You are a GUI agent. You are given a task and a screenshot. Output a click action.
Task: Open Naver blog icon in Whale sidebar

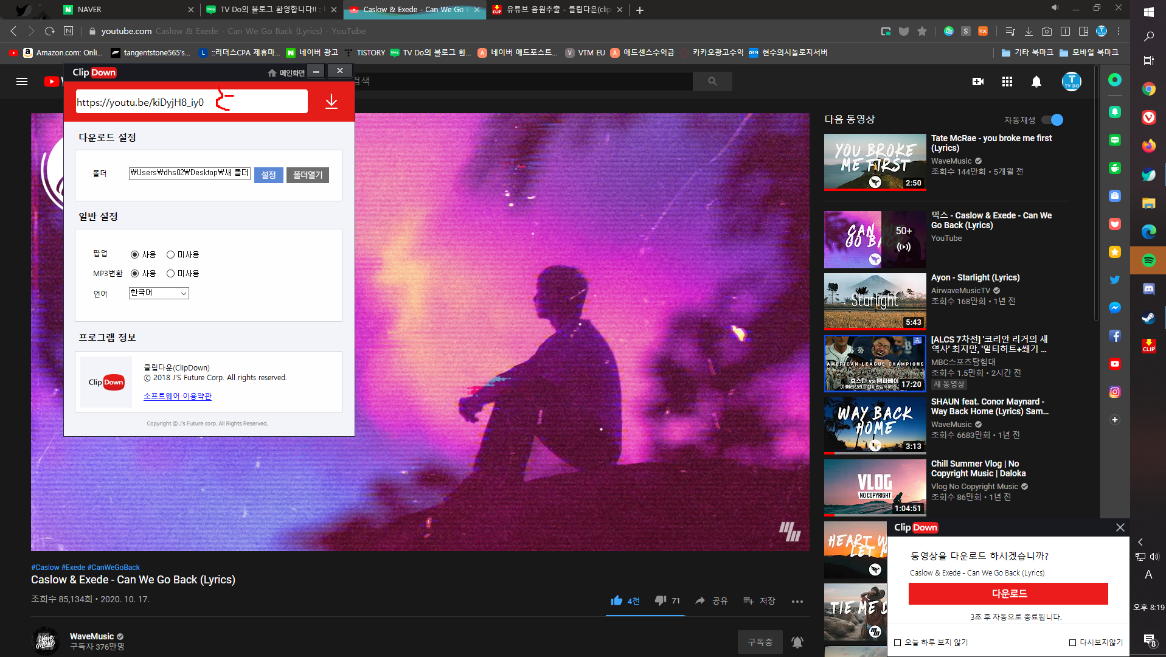click(x=1115, y=140)
